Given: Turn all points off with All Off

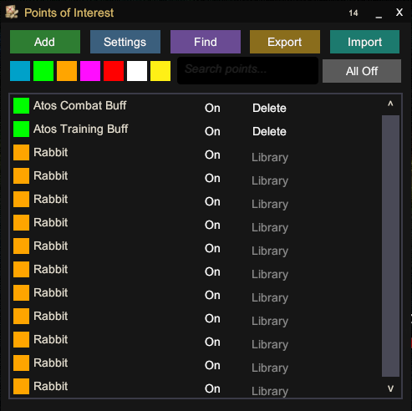Looking at the screenshot, I should [x=362, y=71].
